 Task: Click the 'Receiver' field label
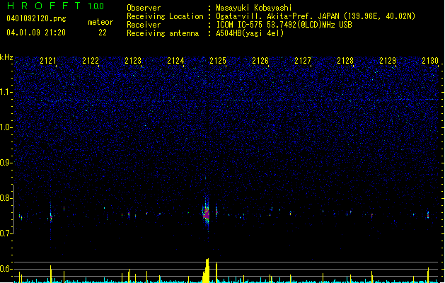144,25
